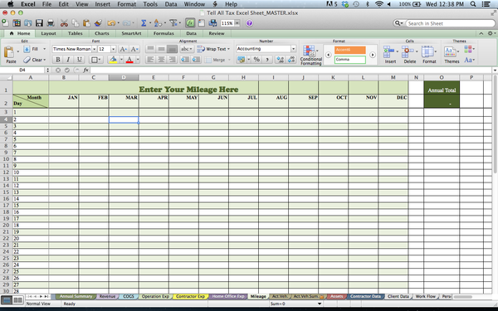Open the Fill dropdown
498x311 pixels.
coord(44,49)
